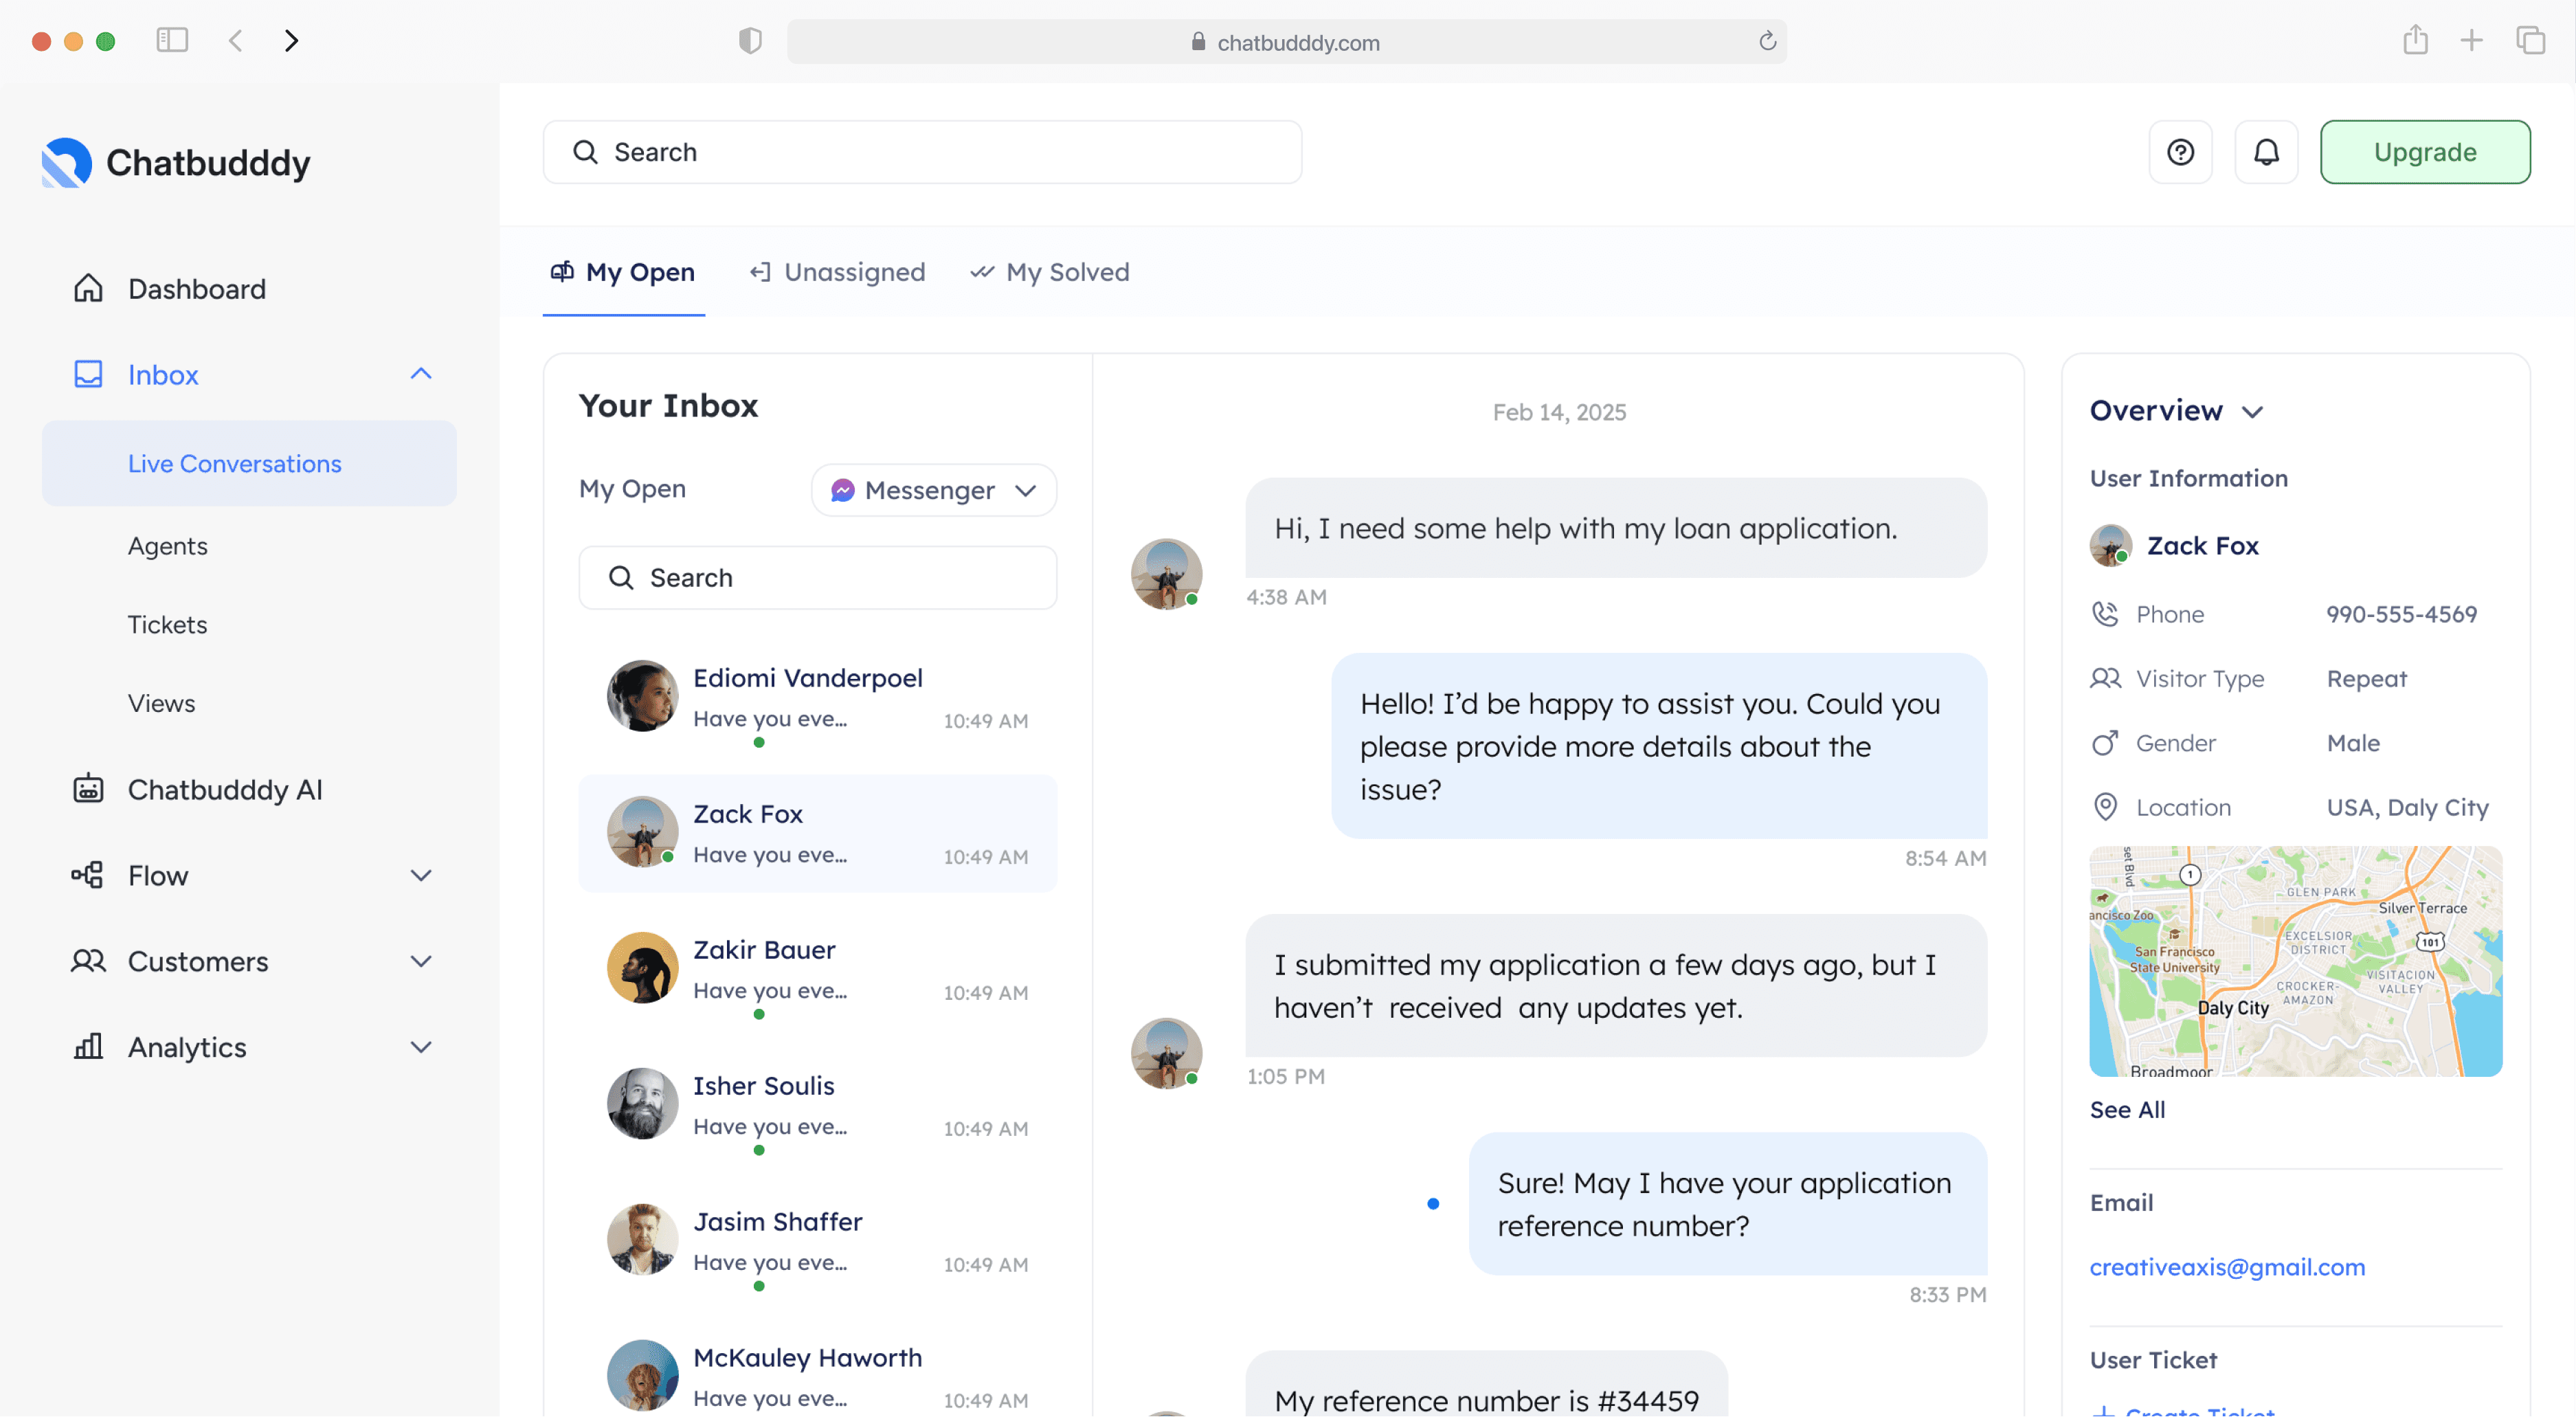Click the share icon in browser toolbar
Image resolution: width=2576 pixels, height=1417 pixels.
2416,40
